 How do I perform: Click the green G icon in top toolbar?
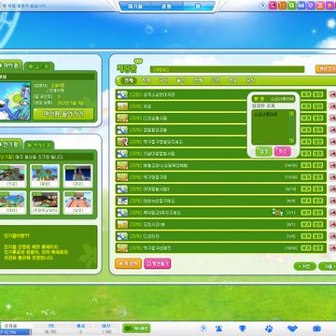[x=291, y=6]
